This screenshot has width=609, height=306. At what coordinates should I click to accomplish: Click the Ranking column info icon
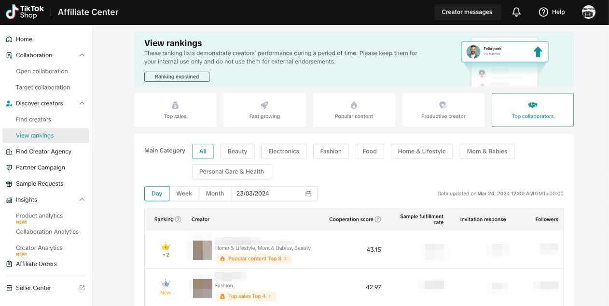point(178,219)
